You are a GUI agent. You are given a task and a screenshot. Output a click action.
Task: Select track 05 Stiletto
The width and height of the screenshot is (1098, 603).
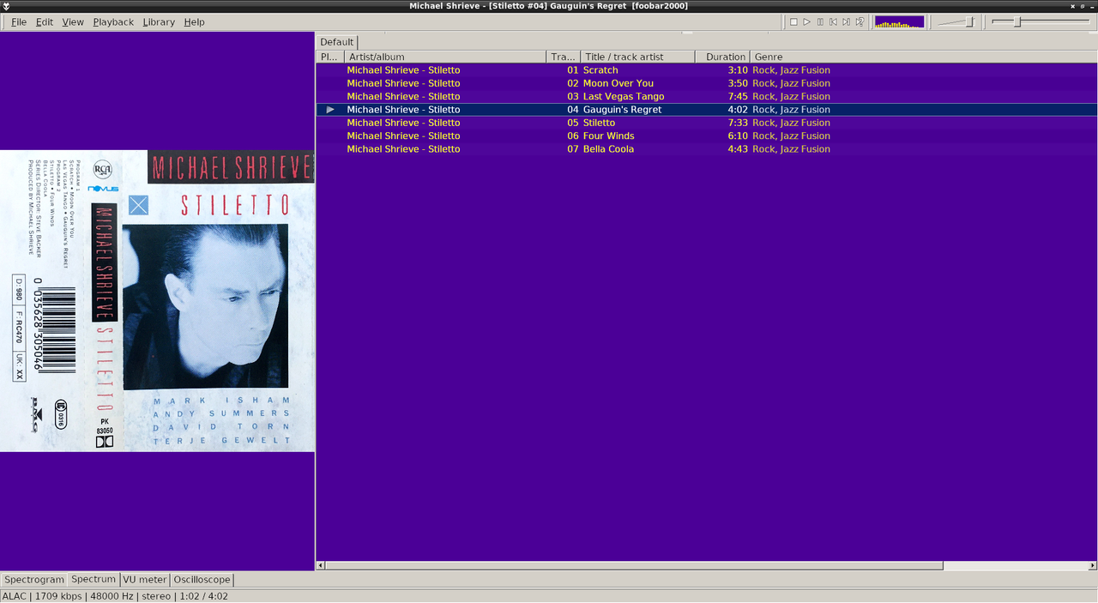pos(707,123)
